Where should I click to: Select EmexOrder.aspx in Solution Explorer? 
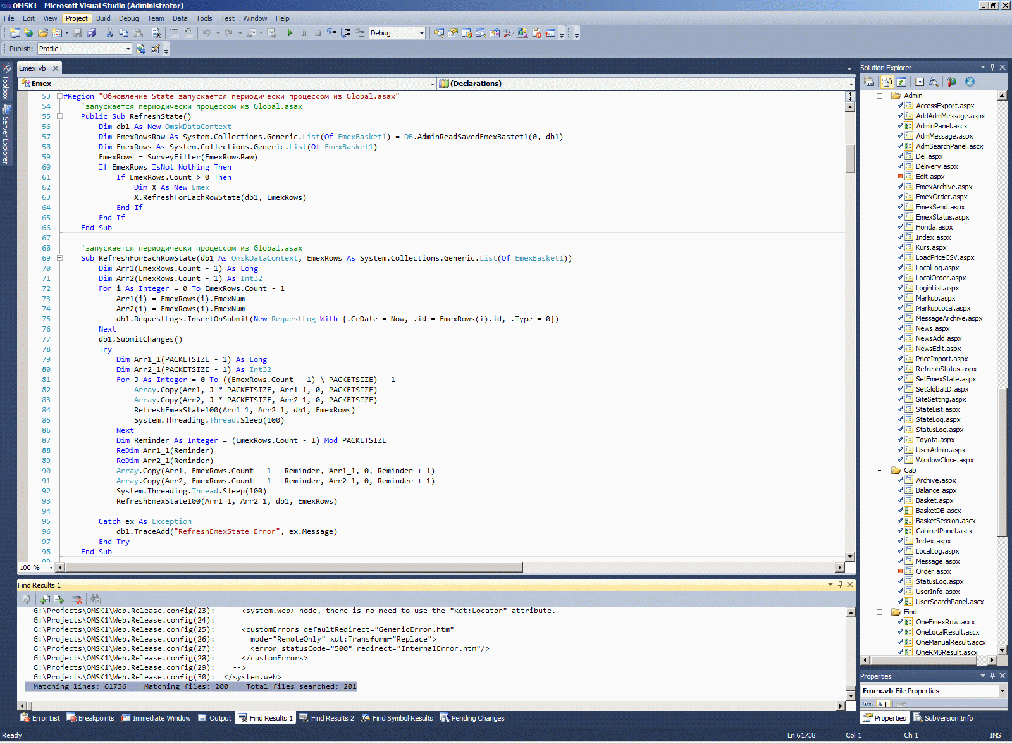point(941,197)
